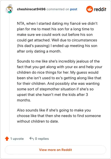Click the paragraph starting "Sounds to me"
Image resolution: width=111 pixels, height=159 pixels.
(x=60, y=81)
